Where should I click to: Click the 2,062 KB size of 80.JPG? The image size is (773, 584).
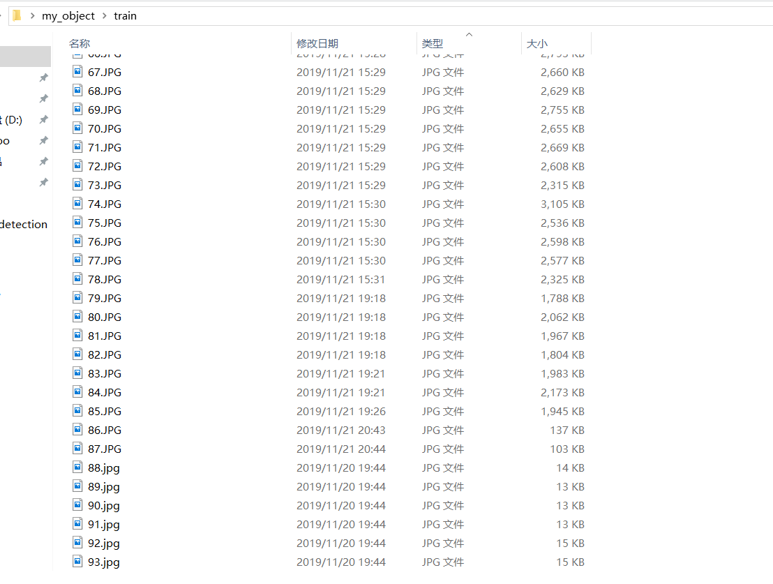pos(562,317)
